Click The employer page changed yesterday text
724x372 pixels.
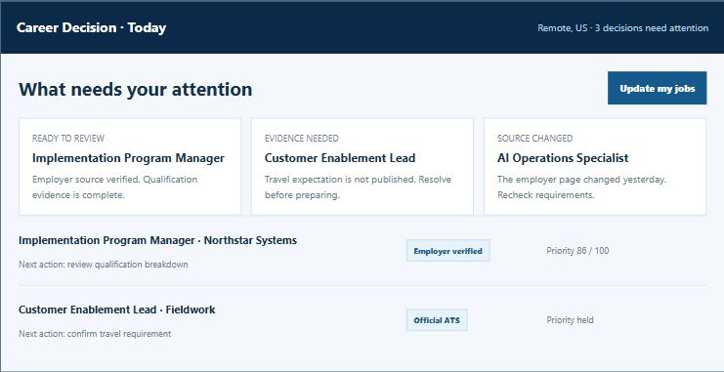coord(581,186)
